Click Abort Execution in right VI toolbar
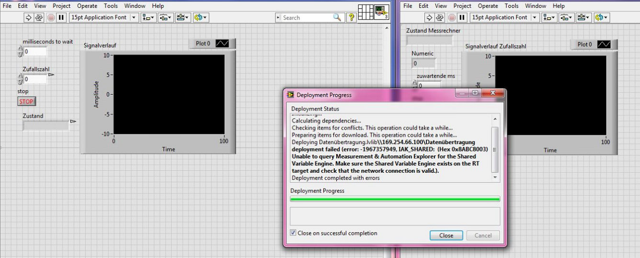The image size is (640, 258). click(451, 17)
